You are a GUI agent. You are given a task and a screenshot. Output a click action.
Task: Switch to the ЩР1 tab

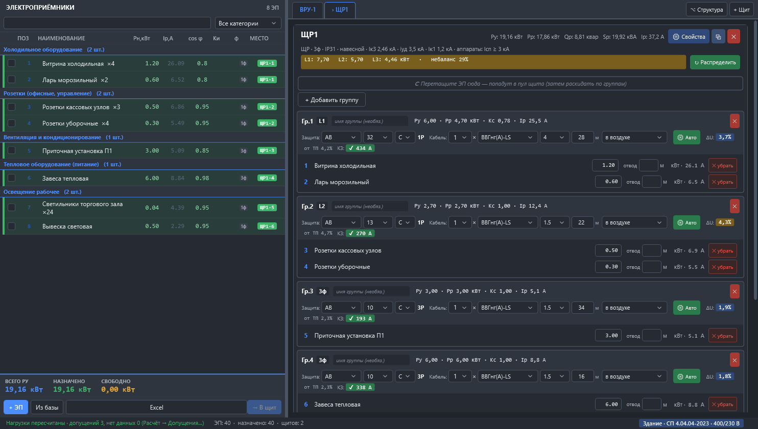340,10
